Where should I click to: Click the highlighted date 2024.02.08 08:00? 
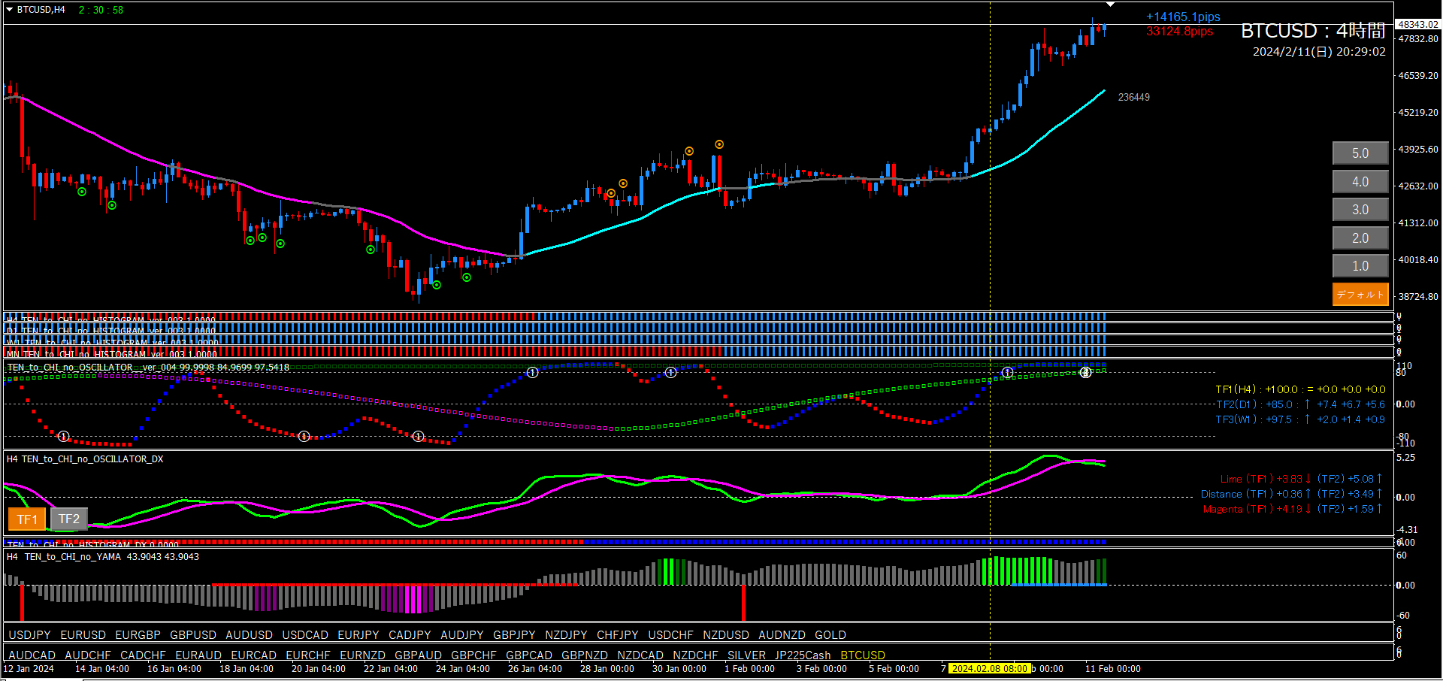(989, 669)
